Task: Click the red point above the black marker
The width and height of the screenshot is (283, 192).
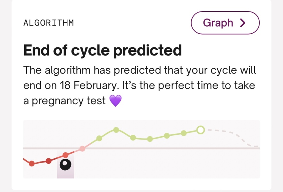Action: (65, 155)
